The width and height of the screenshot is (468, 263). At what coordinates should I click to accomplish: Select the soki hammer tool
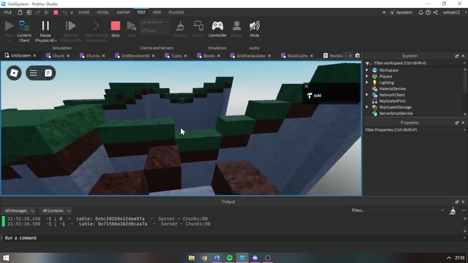pyautogui.click(x=314, y=96)
